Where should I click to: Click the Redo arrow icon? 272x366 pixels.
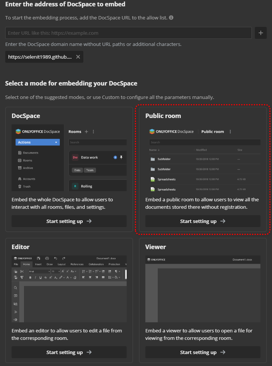coord(64,258)
